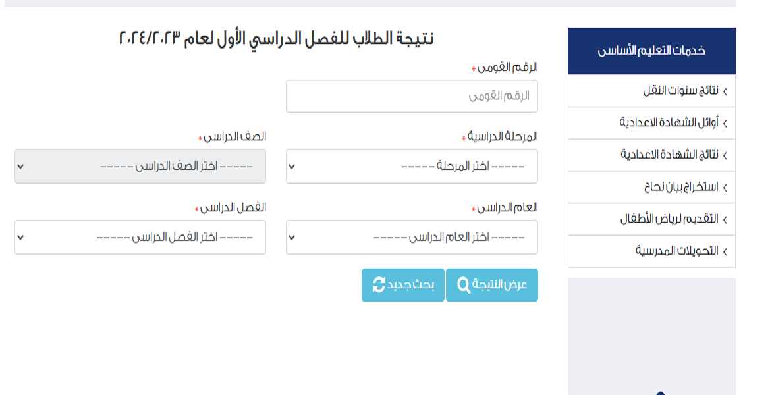The width and height of the screenshot is (770, 395).
Task: Open the اختر الصف الدراسى dropdown
Action: 140,167
